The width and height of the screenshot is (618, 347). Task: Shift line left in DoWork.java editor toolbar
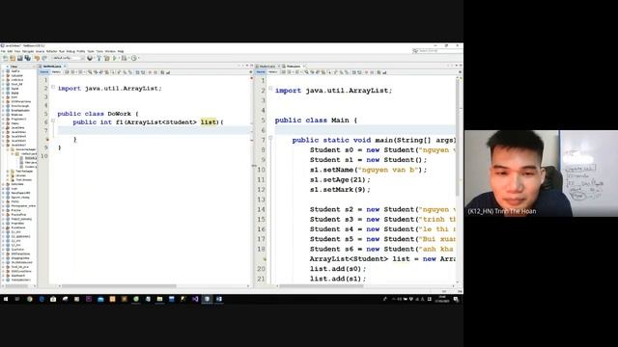coord(137,72)
